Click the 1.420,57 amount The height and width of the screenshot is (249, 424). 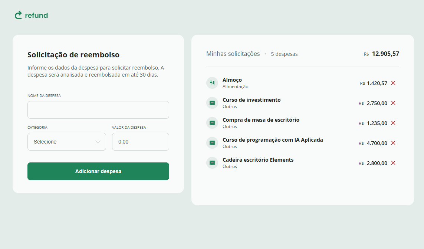click(x=377, y=83)
